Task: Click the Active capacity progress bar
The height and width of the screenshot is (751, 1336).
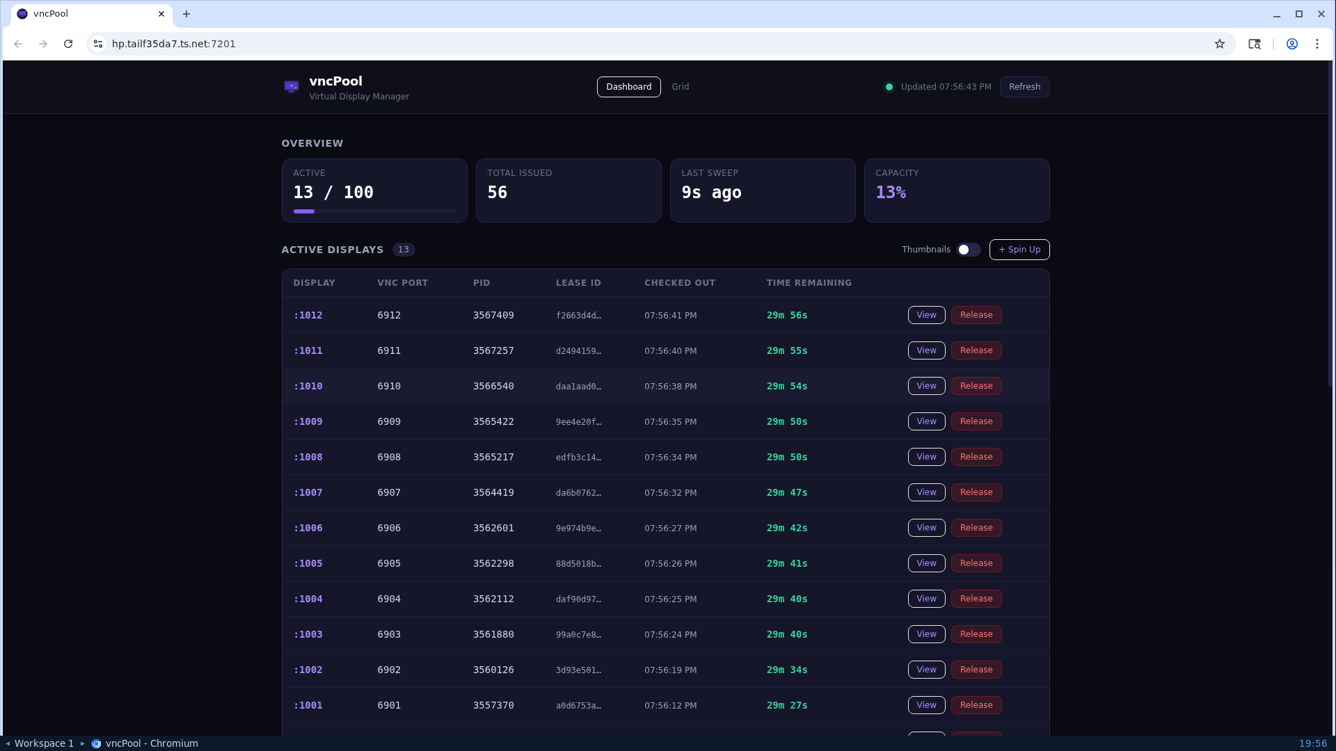Action: 374,211
